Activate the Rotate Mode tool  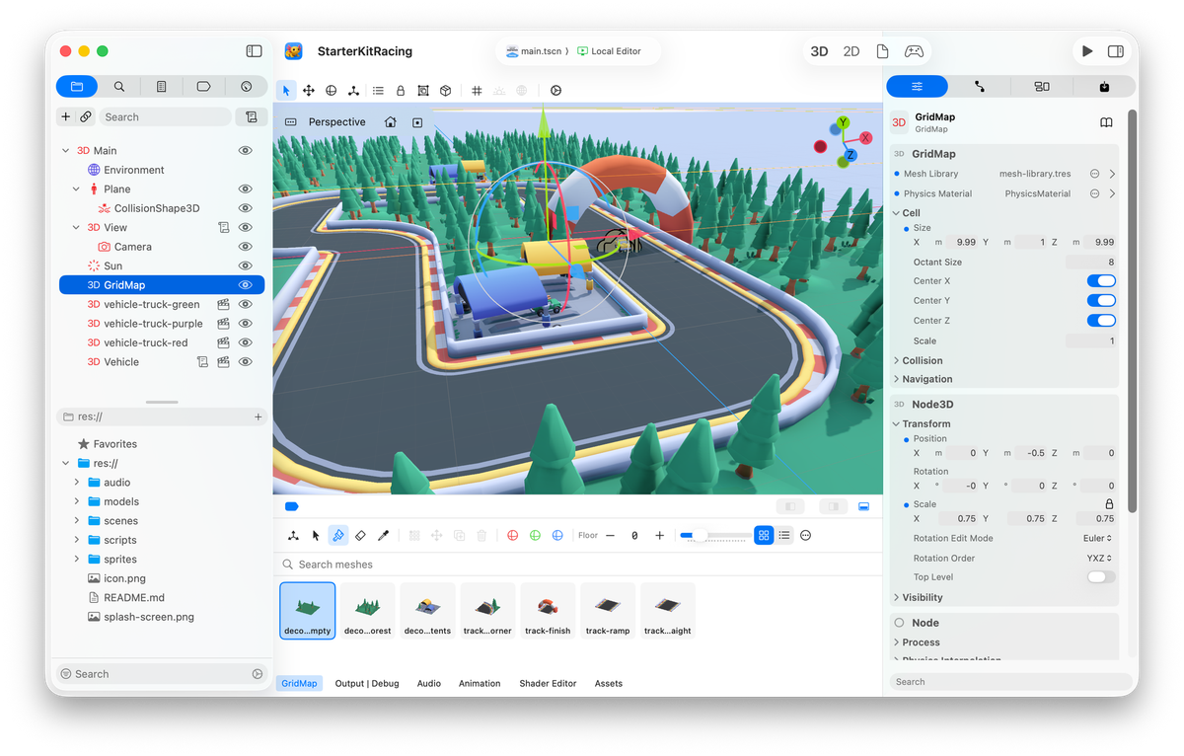332,91
